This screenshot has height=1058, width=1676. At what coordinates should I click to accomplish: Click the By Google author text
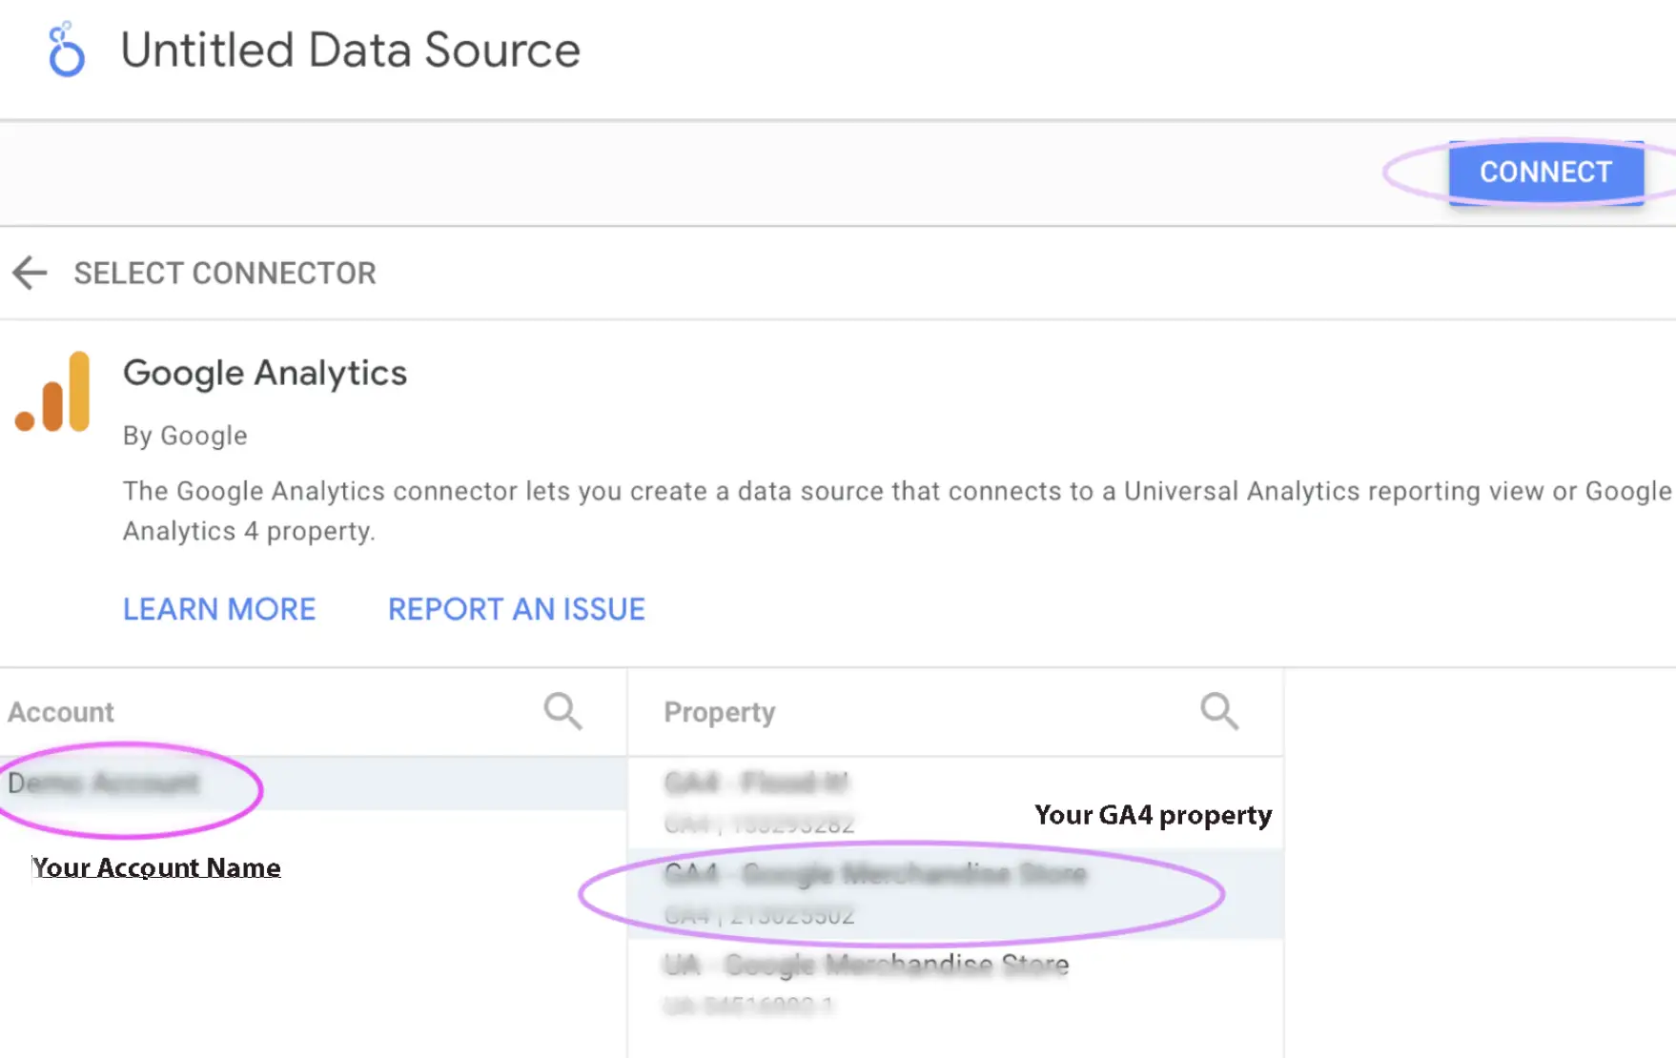pyautogui.click(x=185, y=436)
